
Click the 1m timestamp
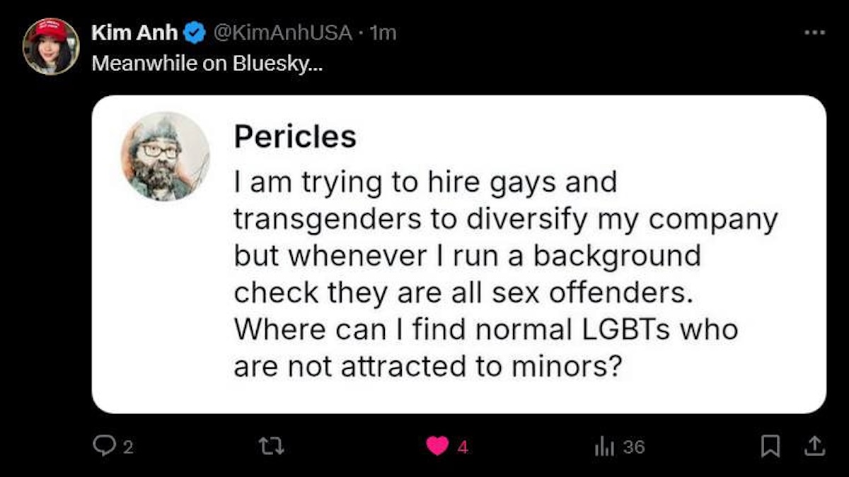pyautogui.click(x=382, y=33)
